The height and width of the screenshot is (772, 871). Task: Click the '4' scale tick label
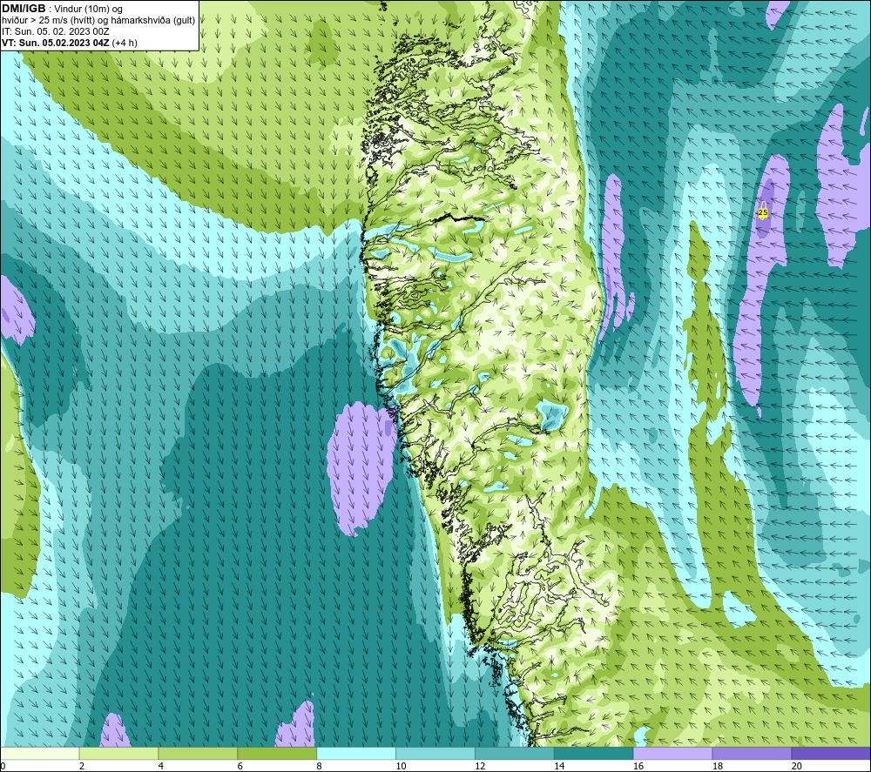click(160, 766)
